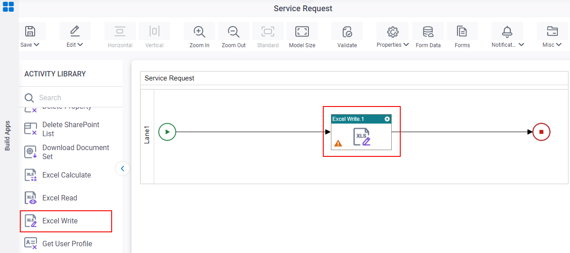Click the Download Document Set label
Screen dimensions: 570x253
click(76, 152)
